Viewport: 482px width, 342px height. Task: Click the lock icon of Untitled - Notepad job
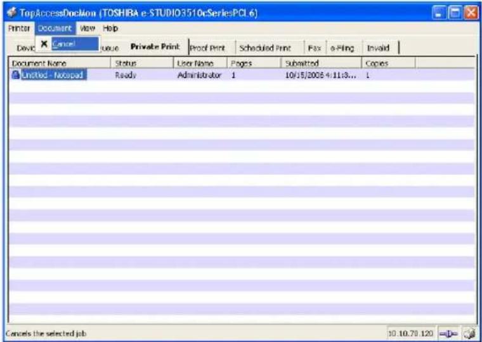(15, 75)
